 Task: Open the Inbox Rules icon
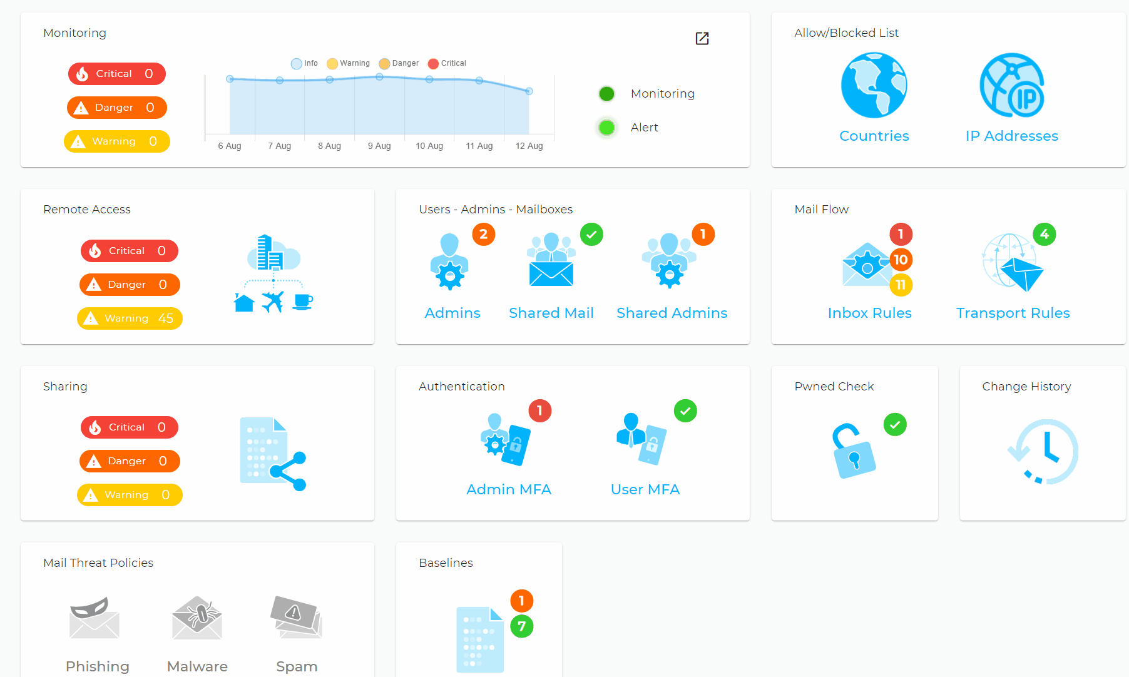(869, 266)
